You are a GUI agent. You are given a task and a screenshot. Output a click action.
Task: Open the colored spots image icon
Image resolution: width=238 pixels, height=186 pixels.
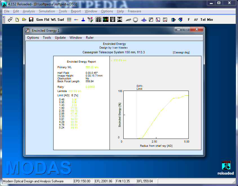[x=106, y=20]
